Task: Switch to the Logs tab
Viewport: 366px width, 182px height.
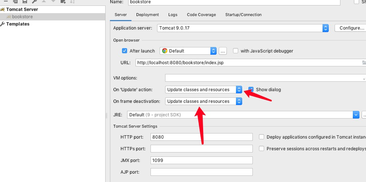Action: 173,15
